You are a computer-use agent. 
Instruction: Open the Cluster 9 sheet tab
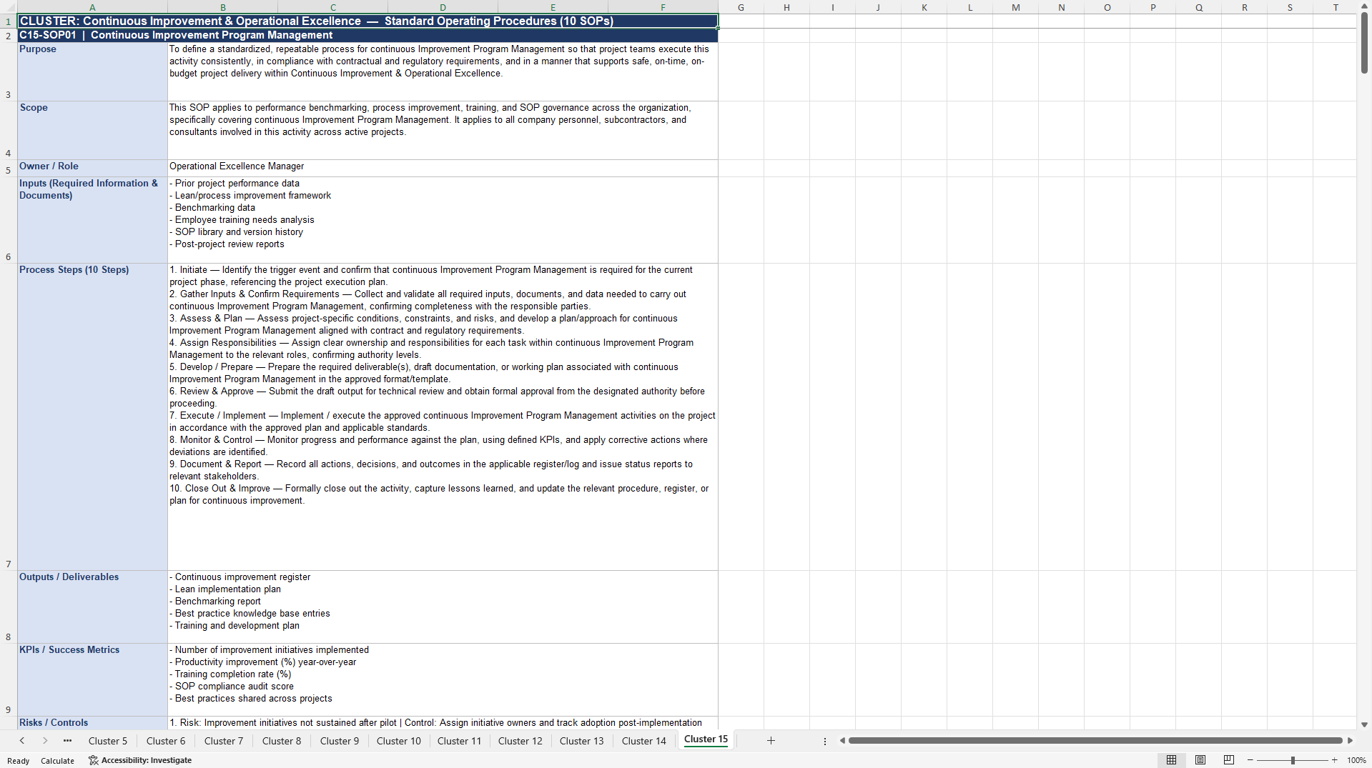pos(340,741)
